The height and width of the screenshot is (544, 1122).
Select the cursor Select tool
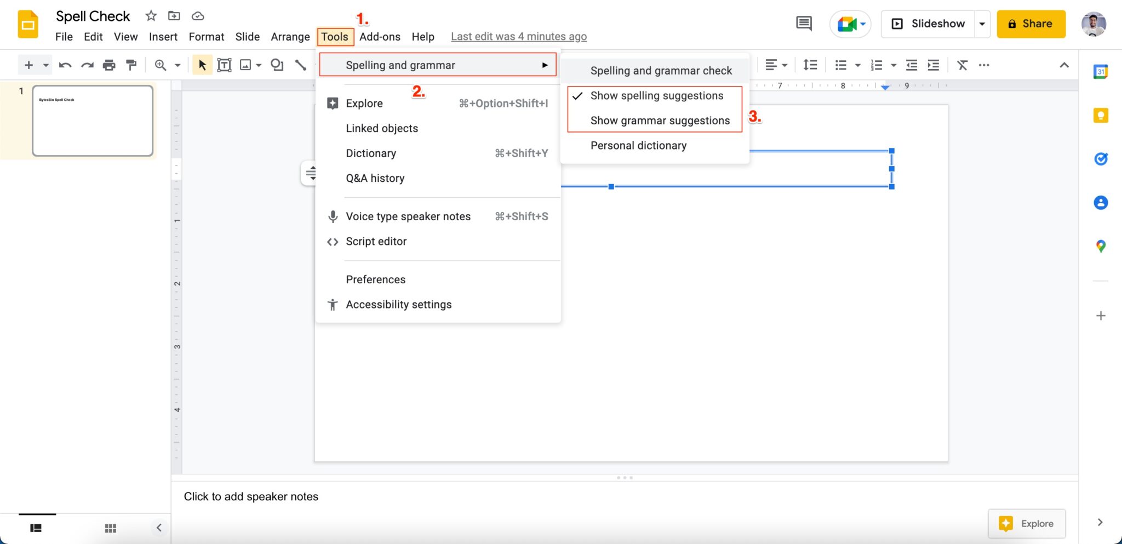[202, 64]
